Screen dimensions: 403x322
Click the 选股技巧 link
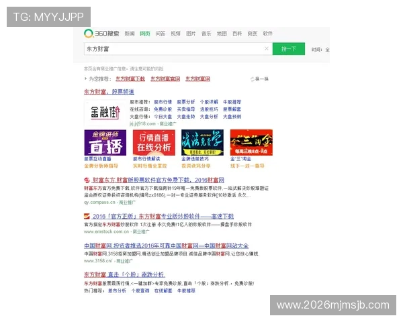[x=209, y=109]
